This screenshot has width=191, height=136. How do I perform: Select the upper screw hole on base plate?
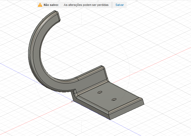pos(100,92)
